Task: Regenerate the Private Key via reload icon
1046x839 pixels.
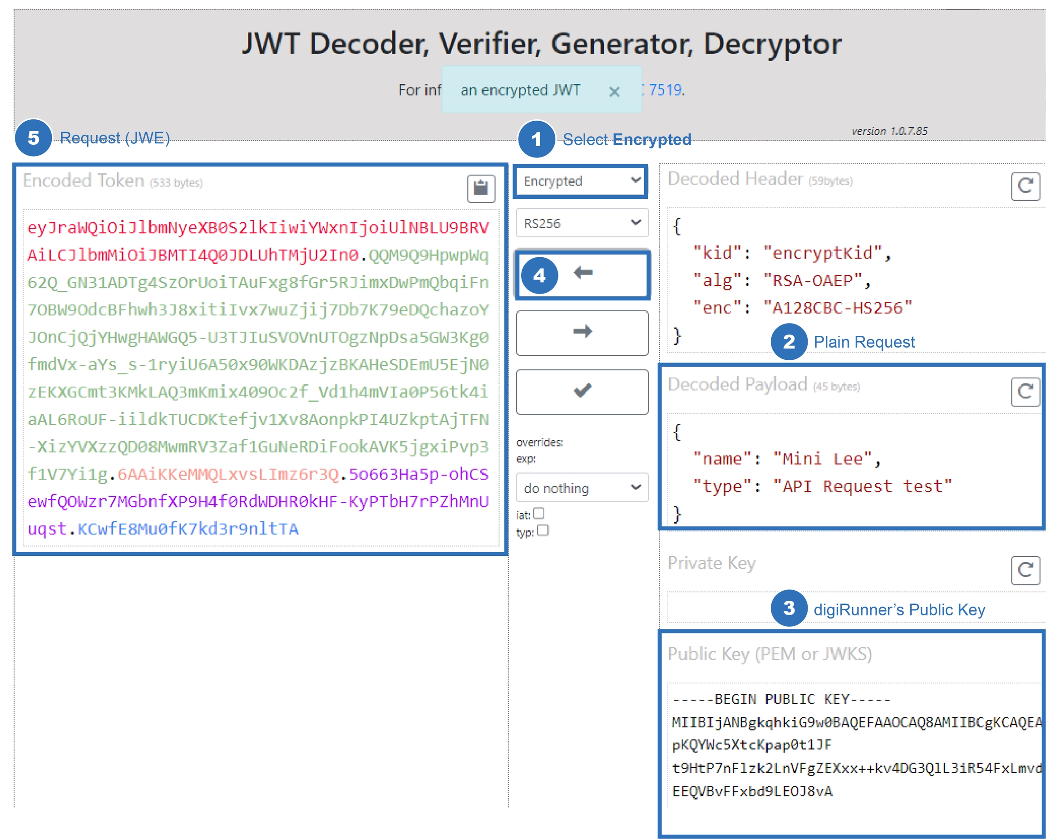Action: (1025, 570)
